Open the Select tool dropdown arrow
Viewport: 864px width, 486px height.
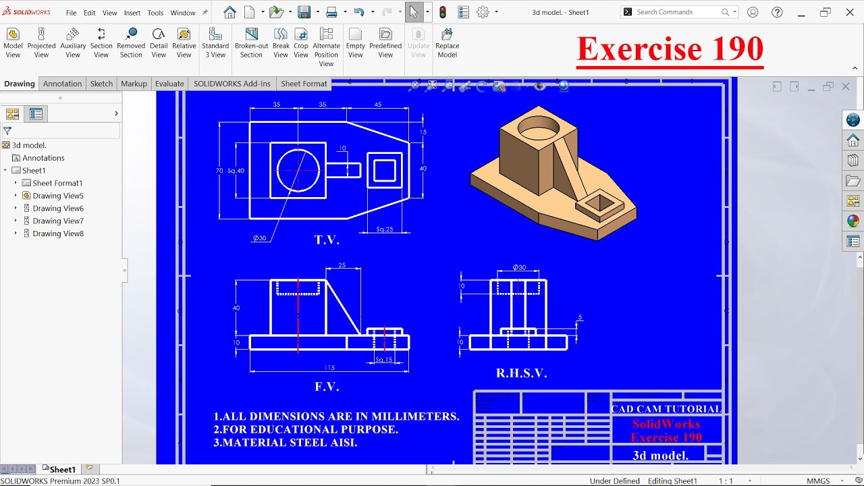[427, 12]
